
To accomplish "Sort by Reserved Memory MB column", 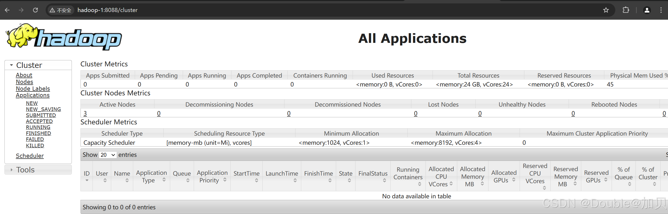I will tap(565, 176).
